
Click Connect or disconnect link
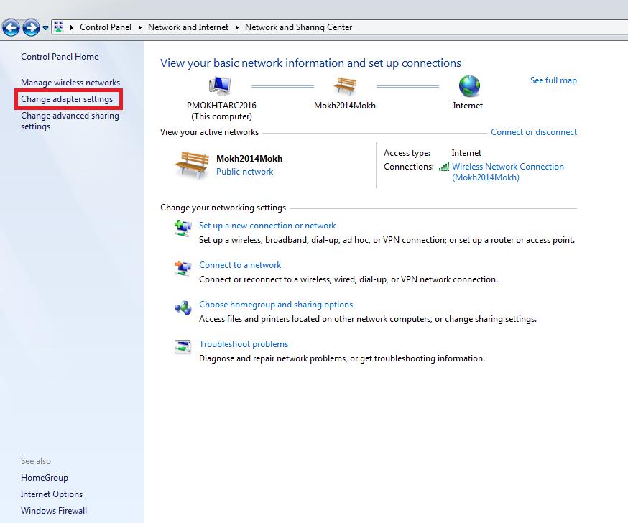click(534, 131)
